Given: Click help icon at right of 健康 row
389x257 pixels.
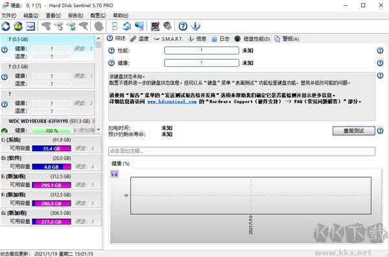Looking at the screenshot, I should [x=380, y=63].
